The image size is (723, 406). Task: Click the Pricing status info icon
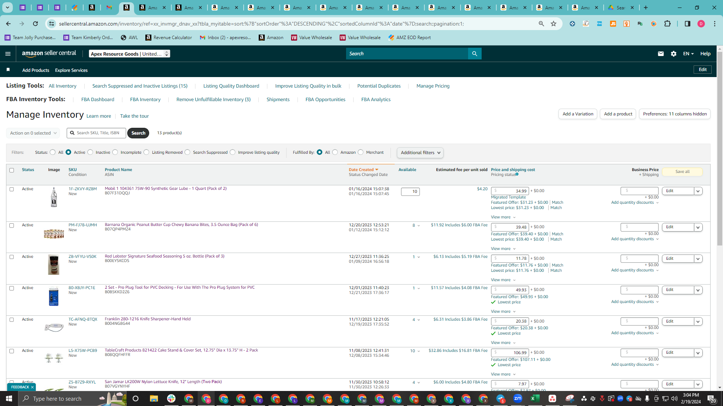click(517, 174)
